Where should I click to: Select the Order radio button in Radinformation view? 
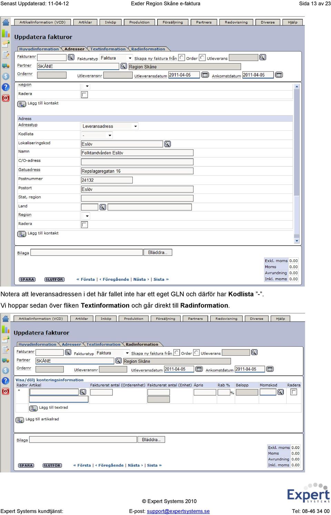177,353
